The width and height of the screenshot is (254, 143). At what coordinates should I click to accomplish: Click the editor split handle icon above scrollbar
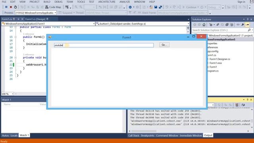(188, 28)
